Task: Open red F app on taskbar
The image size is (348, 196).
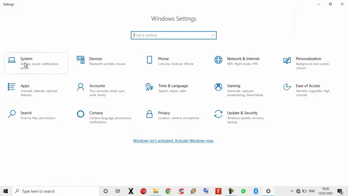Action: coord(218,191)
